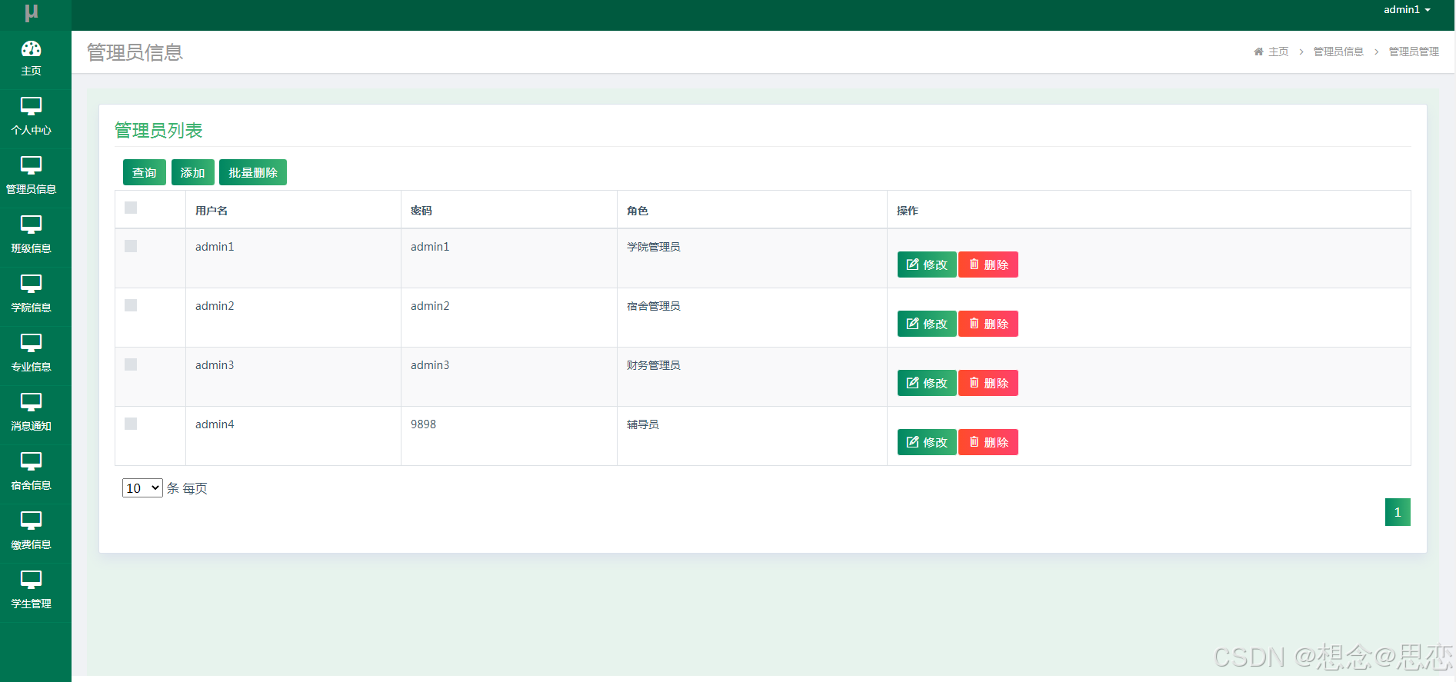
Task: Open 消息通知 sidebar icon
Action: click(31, 402)
